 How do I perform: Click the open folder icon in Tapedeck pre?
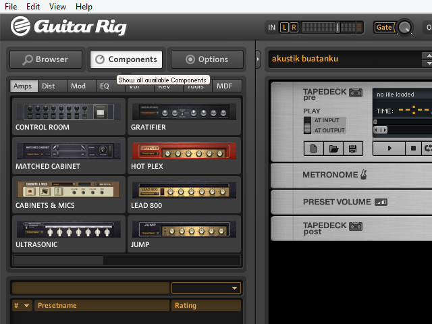pyautogui.click(x=333, y=148)
